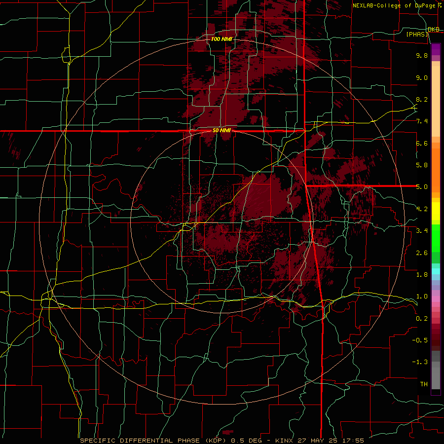Select the 7.4 scale value
444x444 pixels.
pyautogui.click(x=422, y=121)
